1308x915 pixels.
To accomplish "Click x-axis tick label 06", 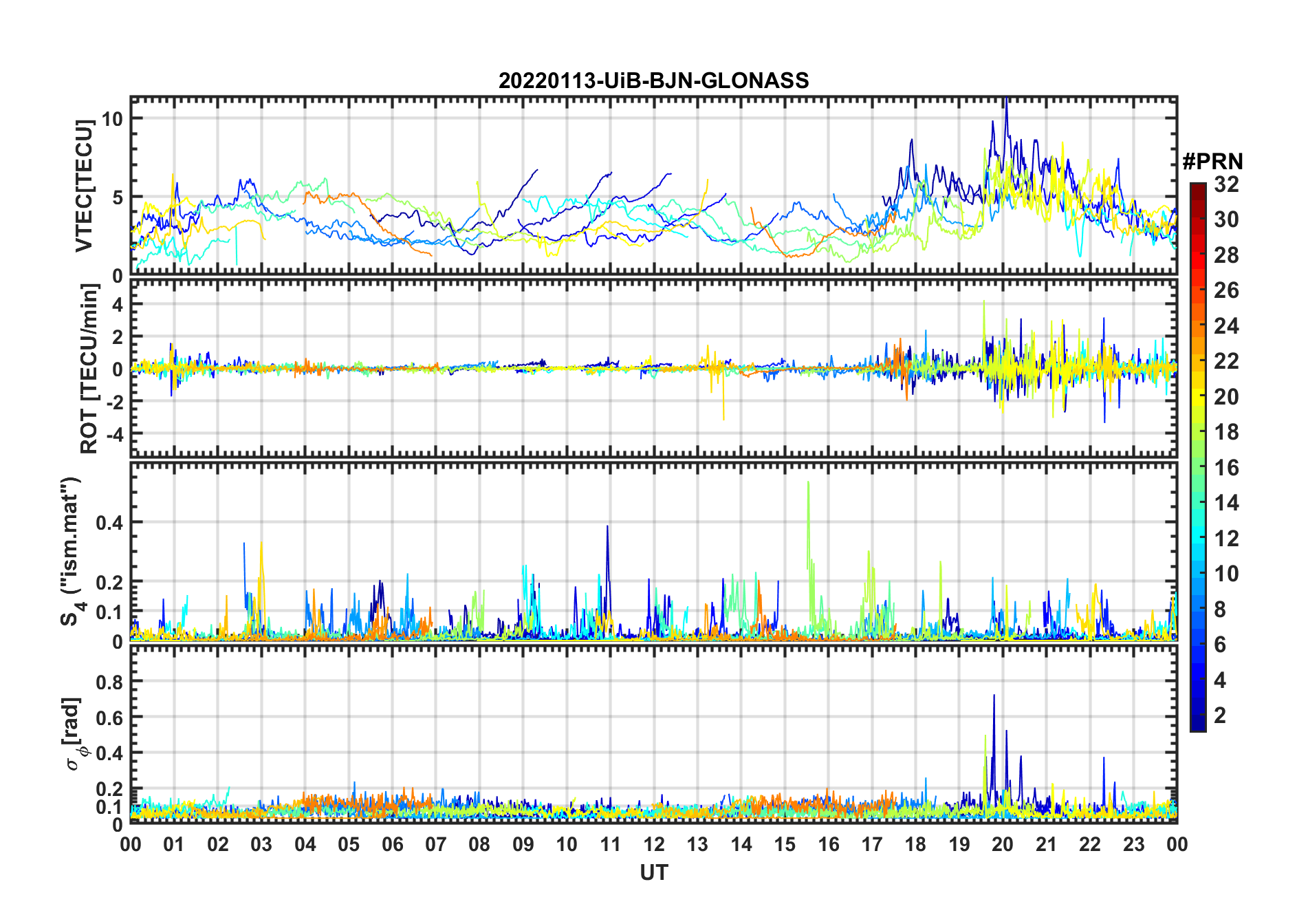I will (x=392, y=844).
